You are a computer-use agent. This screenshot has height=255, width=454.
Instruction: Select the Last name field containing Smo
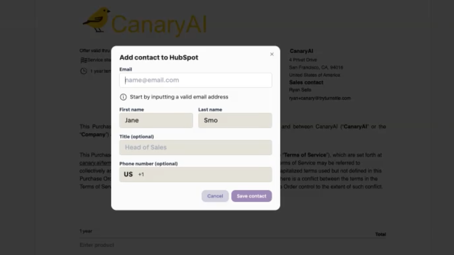click(x=235, y=120)
